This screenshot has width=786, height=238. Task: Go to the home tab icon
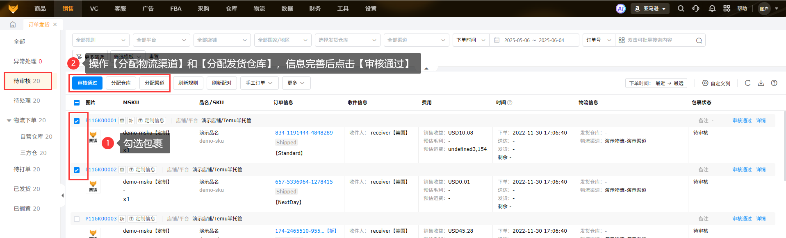(x=13, y=25)
